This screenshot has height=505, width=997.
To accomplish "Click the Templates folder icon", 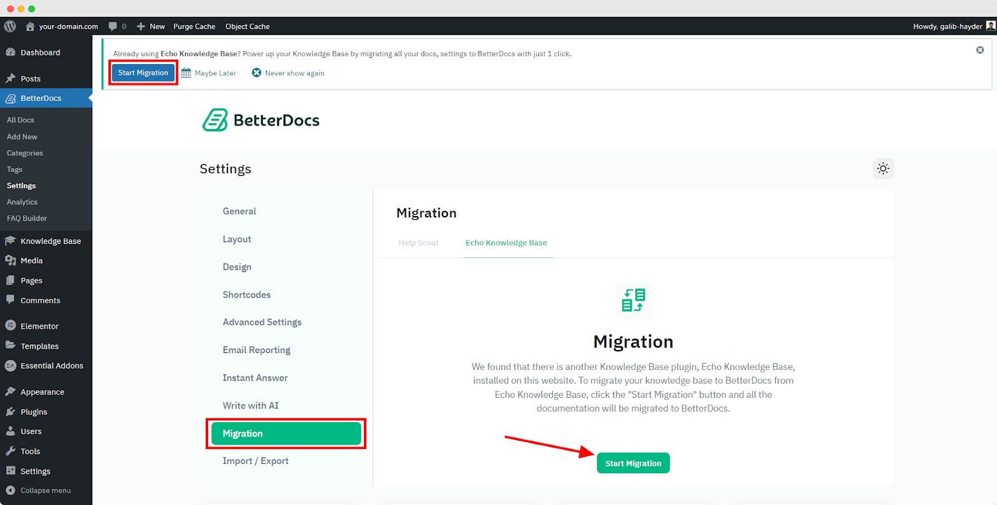I will pyautogui.click(x=11, y=345).
